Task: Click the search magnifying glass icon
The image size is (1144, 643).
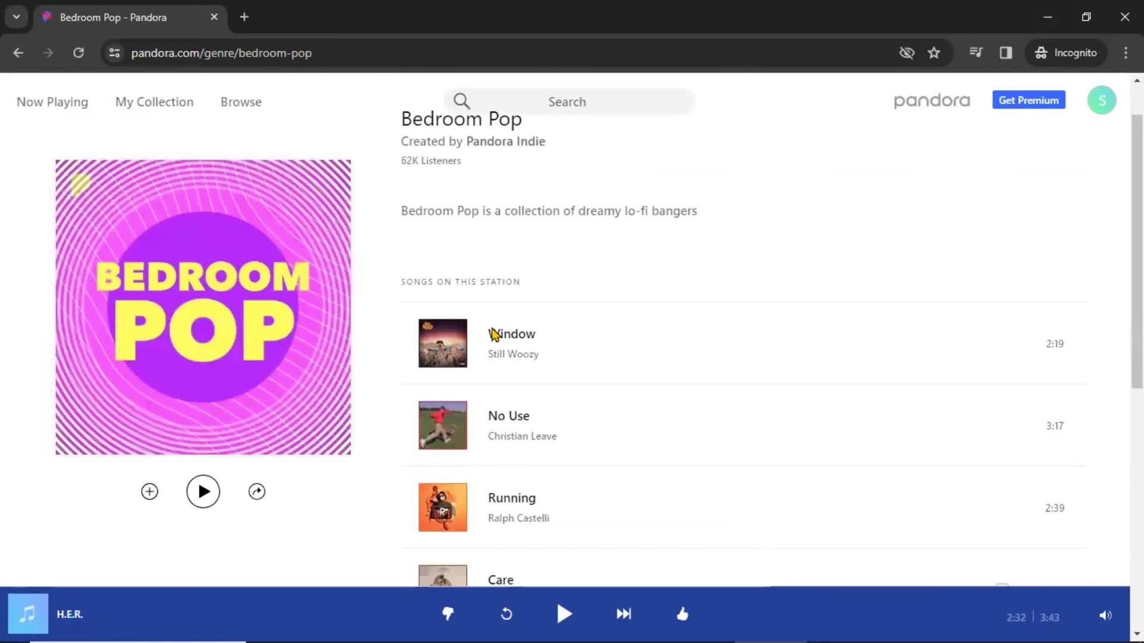Action: point(461,101)
